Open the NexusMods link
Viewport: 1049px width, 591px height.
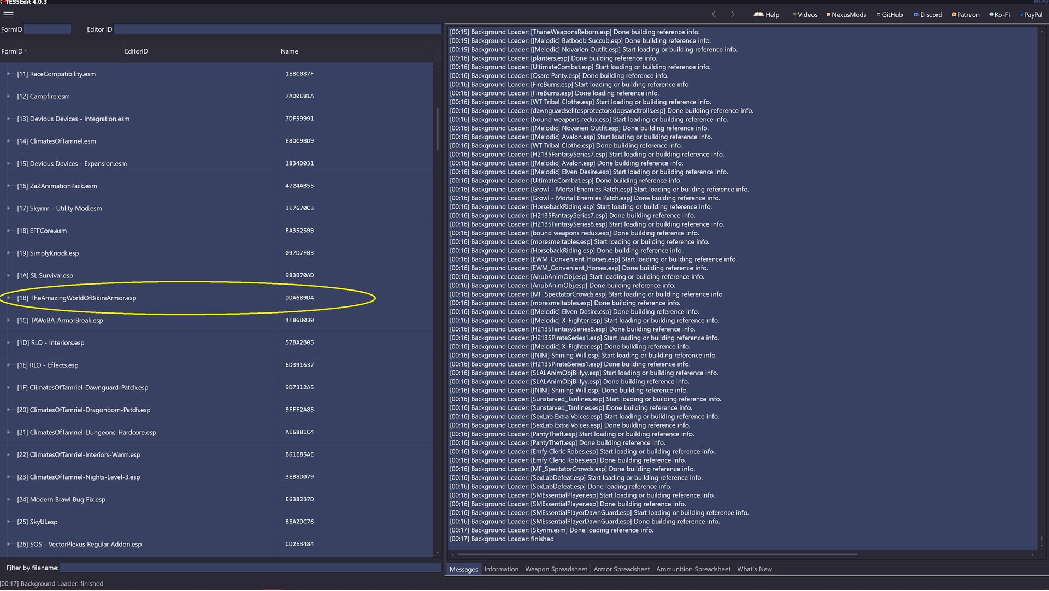click(846, 15)
